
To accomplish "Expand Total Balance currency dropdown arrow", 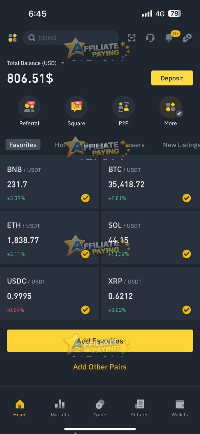I will pos(63,63).
